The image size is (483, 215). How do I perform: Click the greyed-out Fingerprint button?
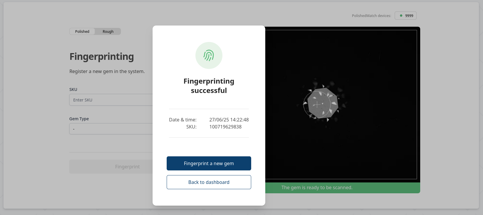click(111, 167)
